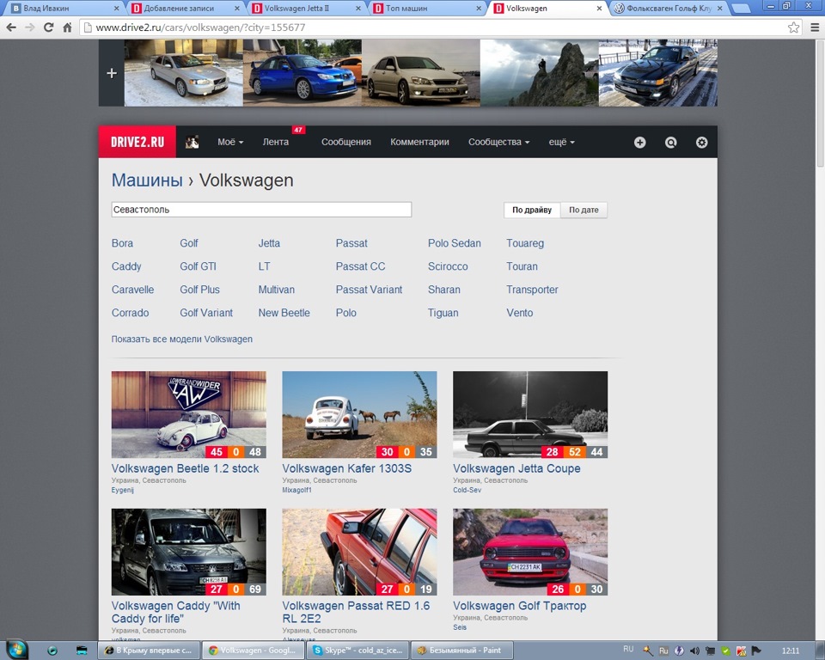Open the grey Caddy thumbnail
Screen dimensions: 825x660
(189, 552)
